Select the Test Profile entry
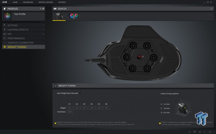 point(24,16)
